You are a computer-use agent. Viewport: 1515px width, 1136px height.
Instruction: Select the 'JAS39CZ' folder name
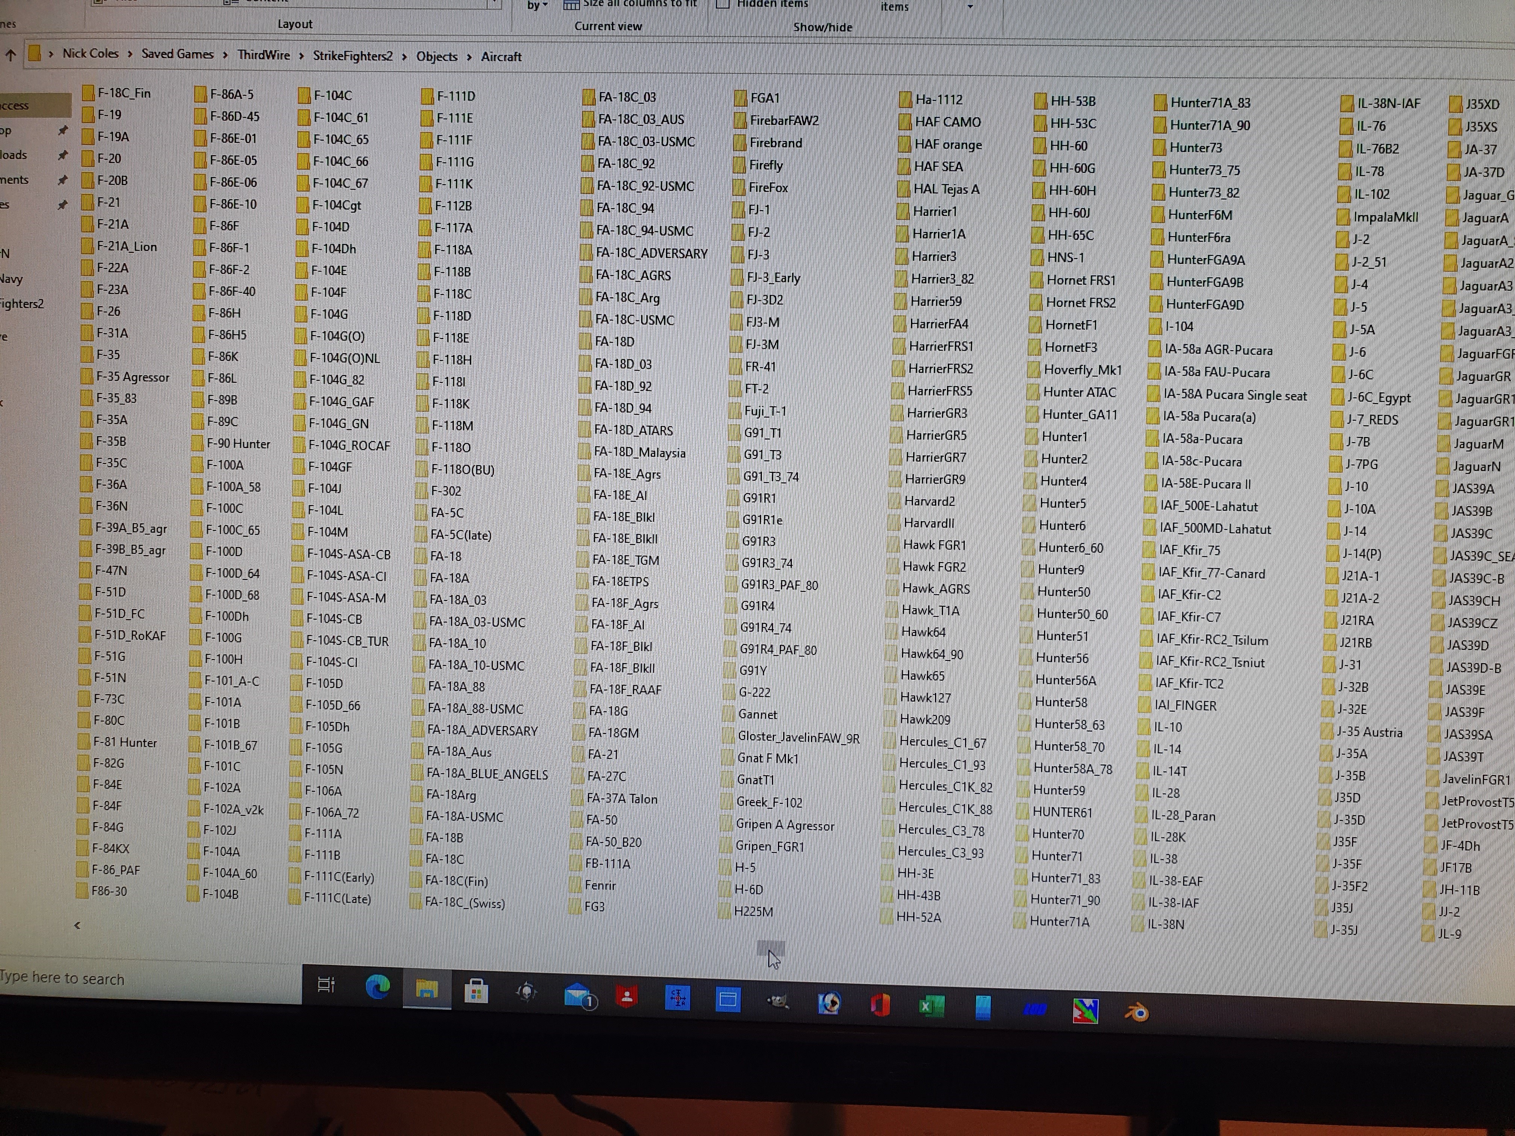pos(1473,623)
